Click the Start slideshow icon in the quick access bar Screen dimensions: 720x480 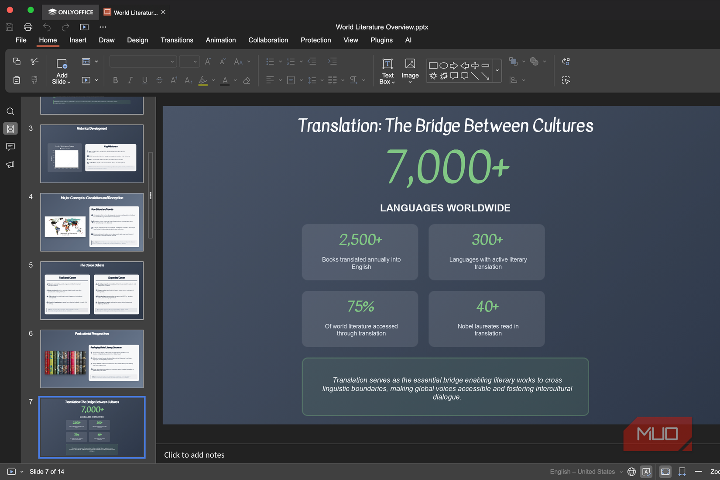tap(84, 27)
